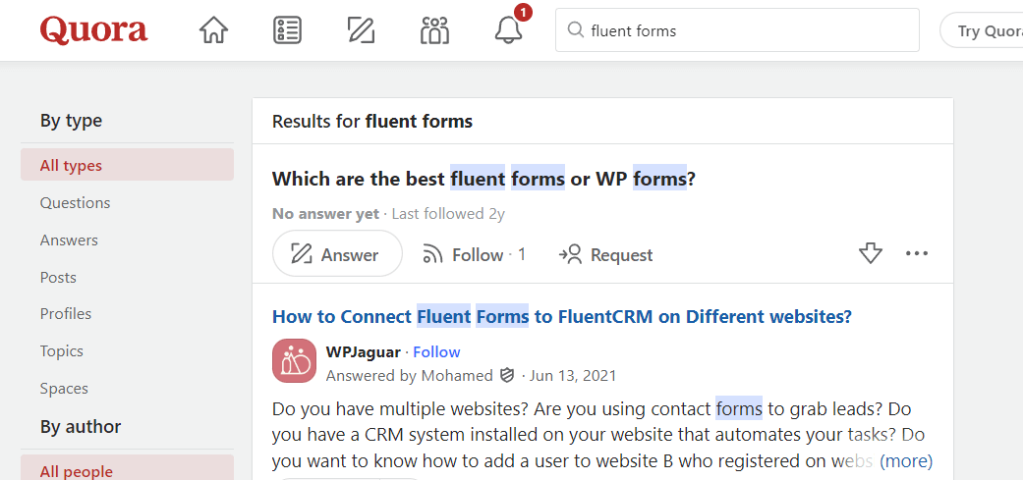Filter results by Topics
The width and height of the screenshot is (1023, 480).
[x=62, y=351]
